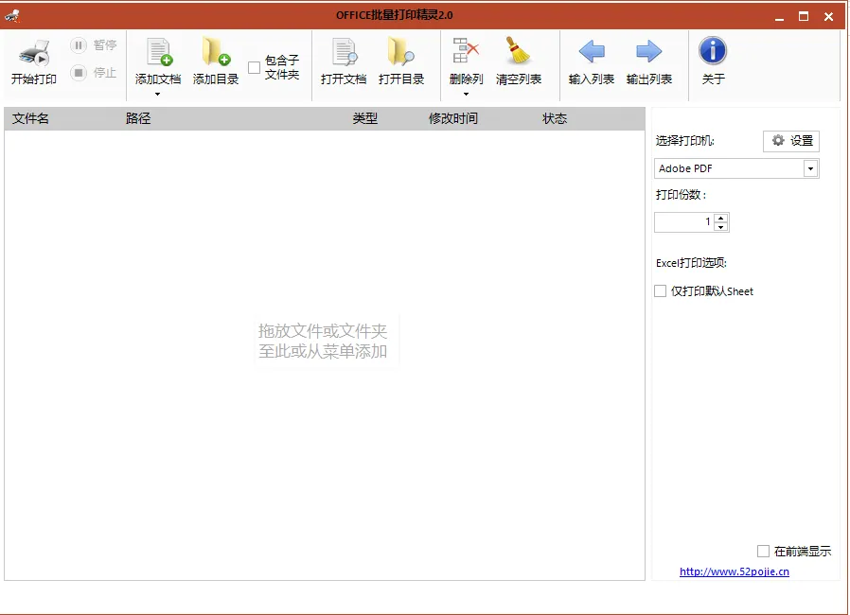Click the 输出列表 right arrow icon
The width and height of the screenshot is (850, 615).
(649, 51)
